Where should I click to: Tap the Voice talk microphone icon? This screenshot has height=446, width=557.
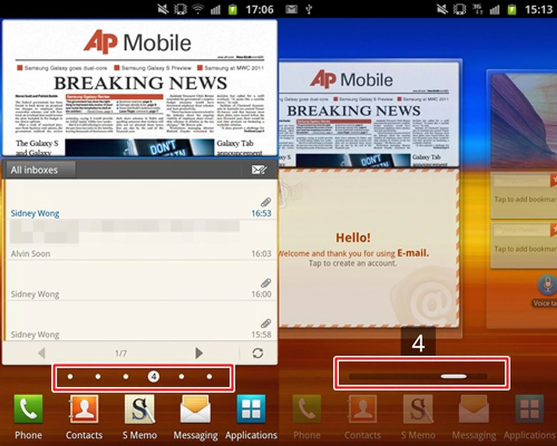(547, 285)
